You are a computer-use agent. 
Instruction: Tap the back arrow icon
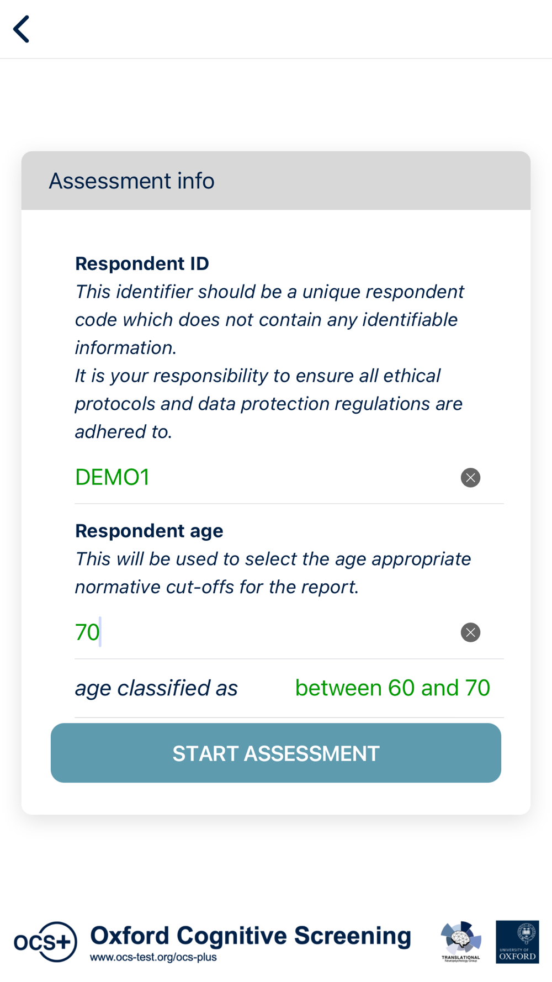click(22, 29)
